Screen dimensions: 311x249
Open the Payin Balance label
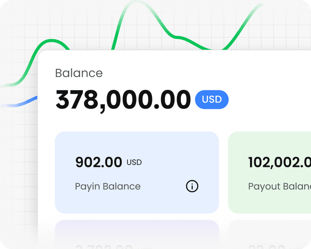pos(108,186)
